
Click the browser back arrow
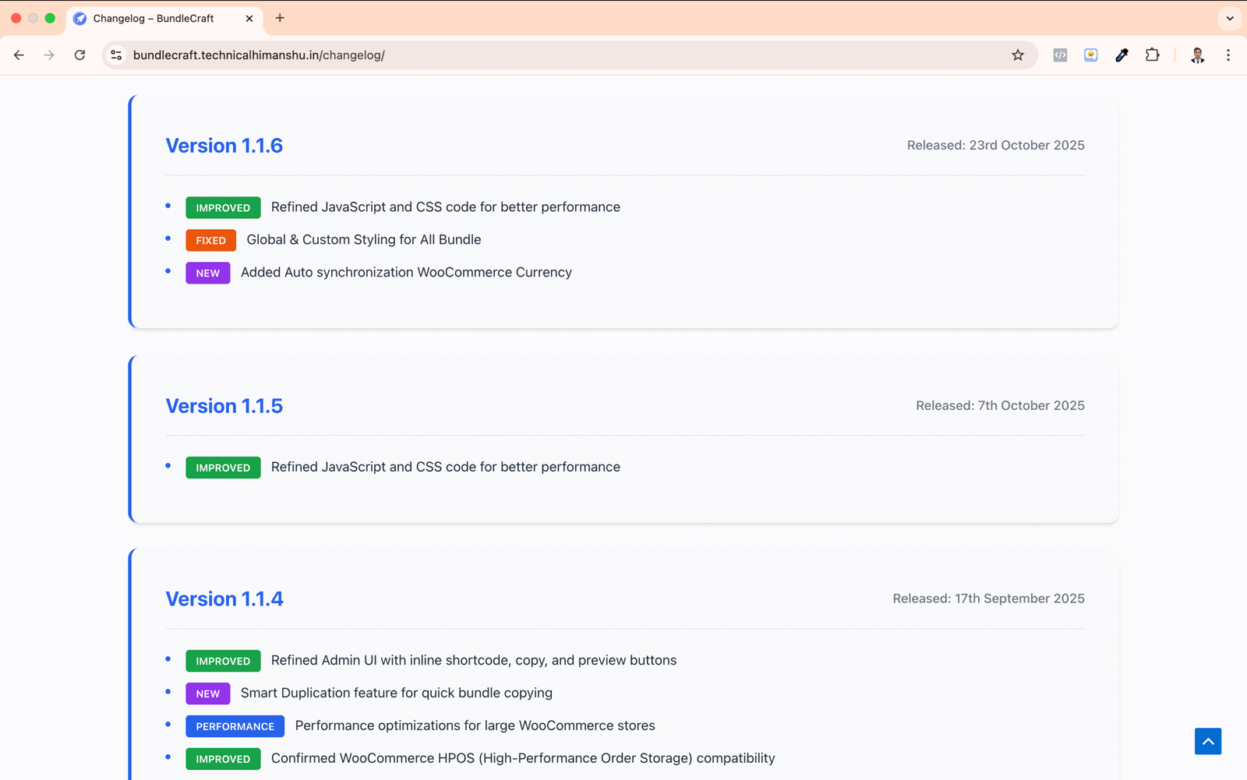[19, 55]
